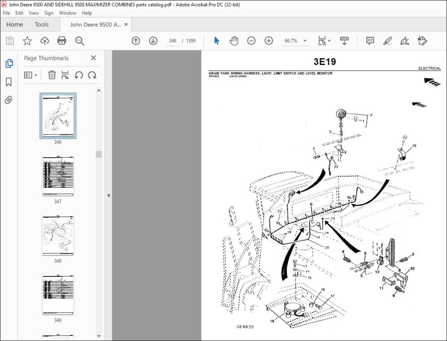The image size is (447, 341).
Task: Open the Bookmarks side panel
Action: coord(9,82)
